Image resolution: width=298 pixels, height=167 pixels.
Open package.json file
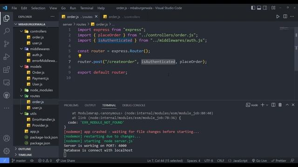[36, 143]
